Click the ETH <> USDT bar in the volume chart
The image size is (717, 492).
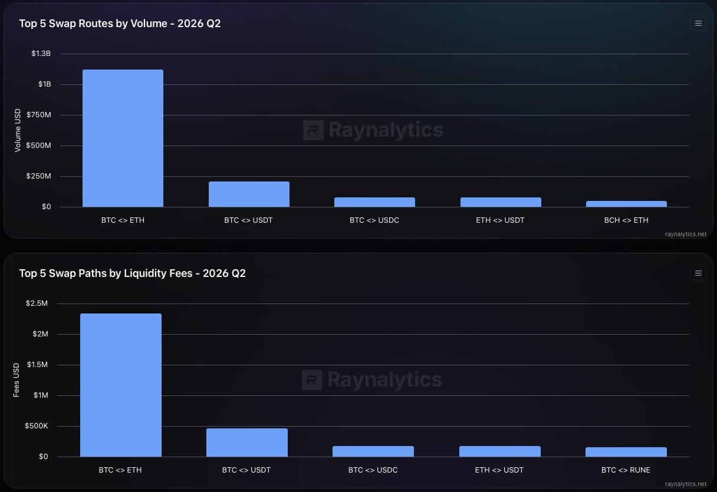pyautogui.click(x=501, y=202)
